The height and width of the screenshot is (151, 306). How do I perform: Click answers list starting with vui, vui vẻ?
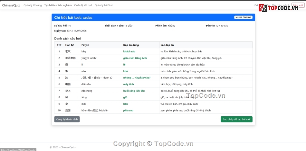click(x=179, y=104)
